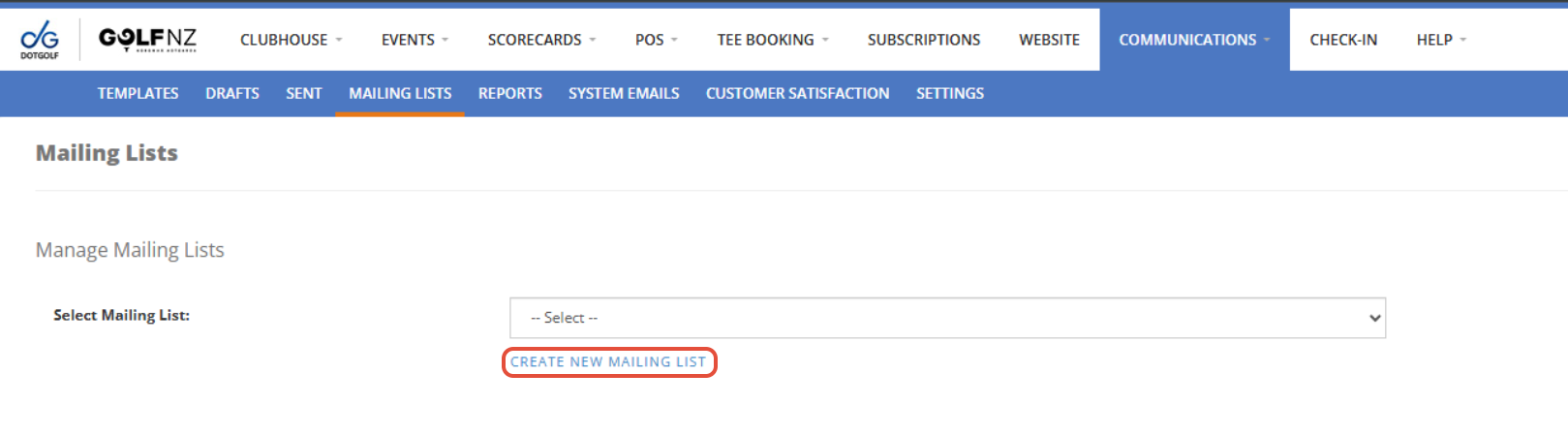The height and width of the screenshot is (436, 1568).
Task: Open the Website section
Action: point(1049,40)
